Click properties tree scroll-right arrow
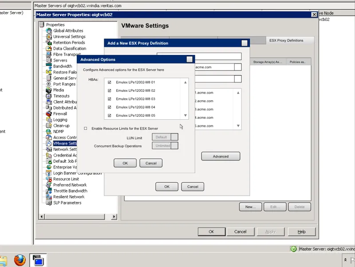The width and height of the screenshot is (355, 267). click(x=114, y=216)
